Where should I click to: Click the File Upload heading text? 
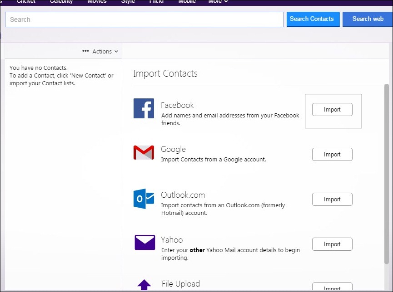181,284
